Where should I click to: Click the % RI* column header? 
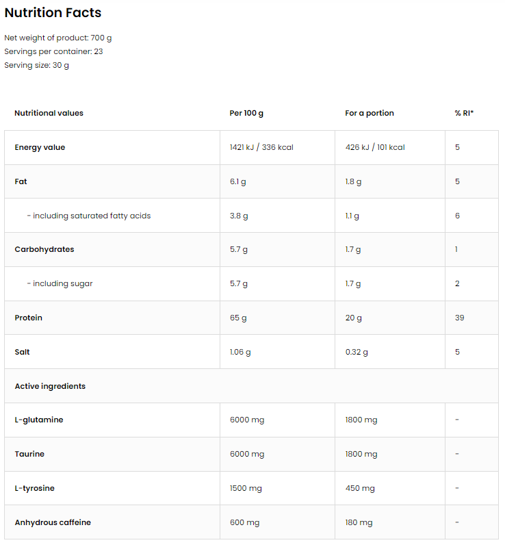[464, 113]
